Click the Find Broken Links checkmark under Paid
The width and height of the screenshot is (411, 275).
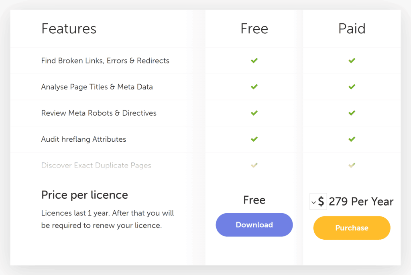(352, 61)
